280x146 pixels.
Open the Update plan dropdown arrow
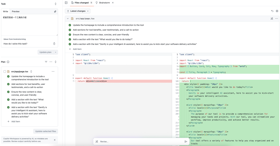55,52
